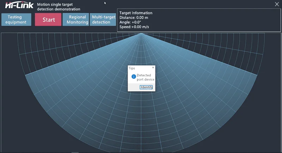Close the Tips dialog with its small x
282x153 pixels.
(x=153, y=67)
